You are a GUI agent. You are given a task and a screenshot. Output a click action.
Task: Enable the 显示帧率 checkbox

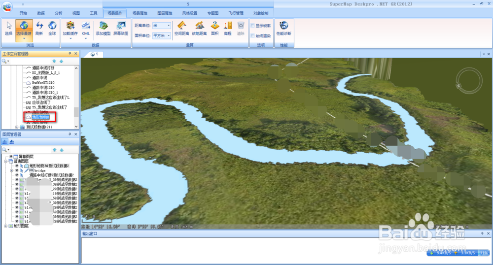pos(252,26)
